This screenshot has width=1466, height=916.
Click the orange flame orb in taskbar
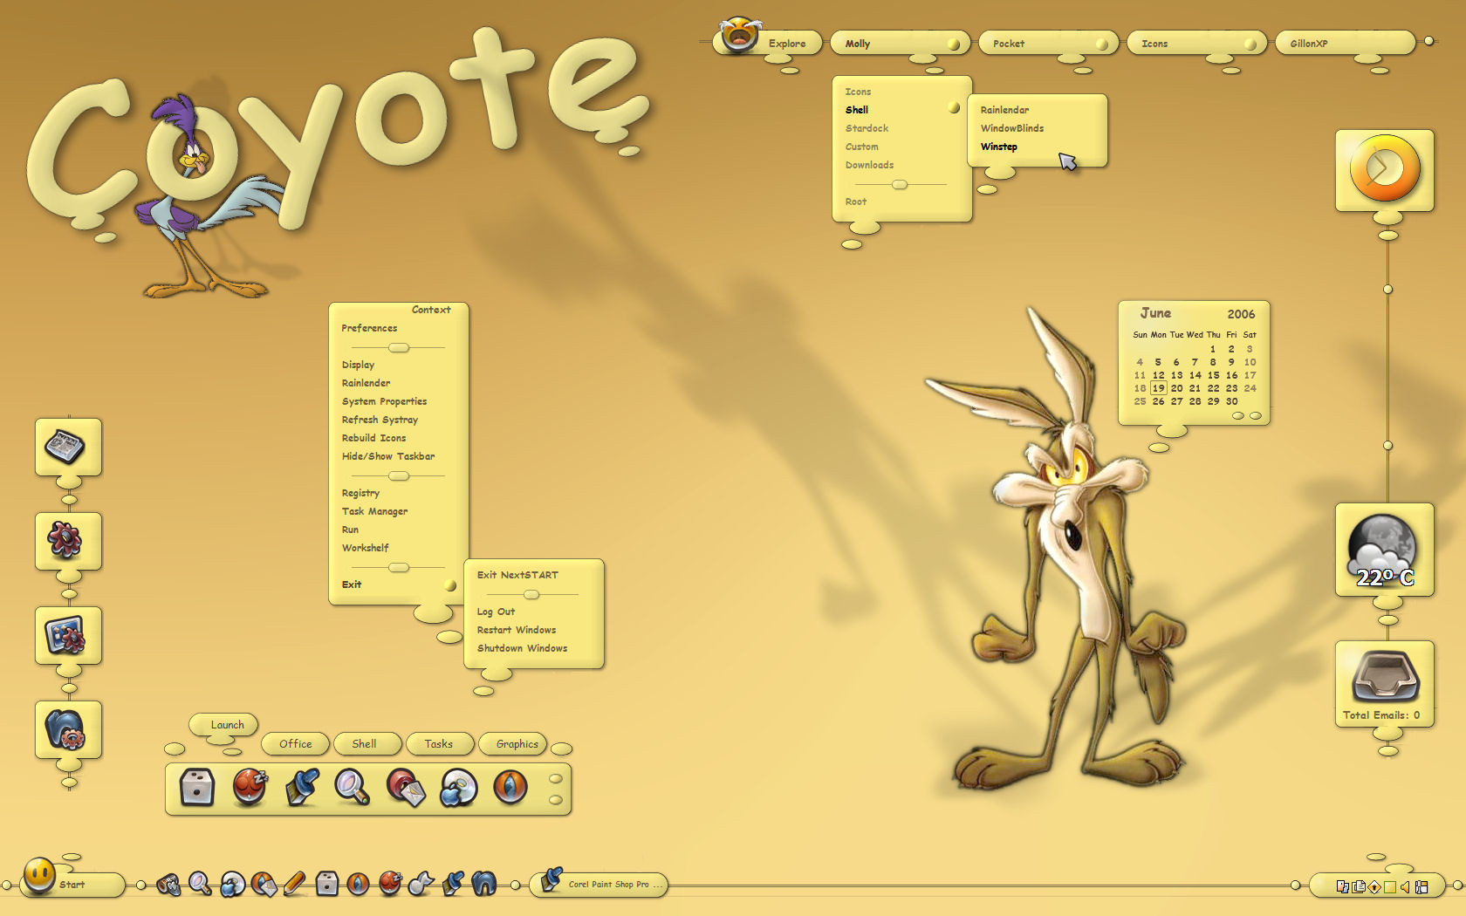coord(358,884)
